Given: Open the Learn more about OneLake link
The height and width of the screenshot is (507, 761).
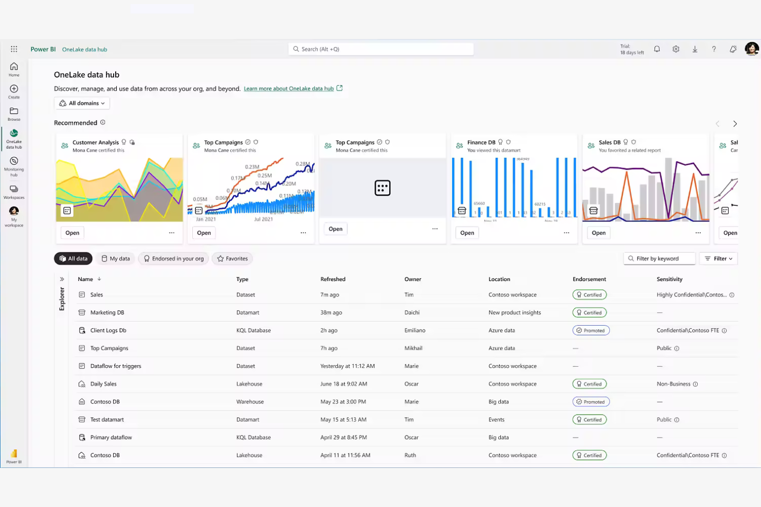Looking at the screenshot, I should pos(289,88).
